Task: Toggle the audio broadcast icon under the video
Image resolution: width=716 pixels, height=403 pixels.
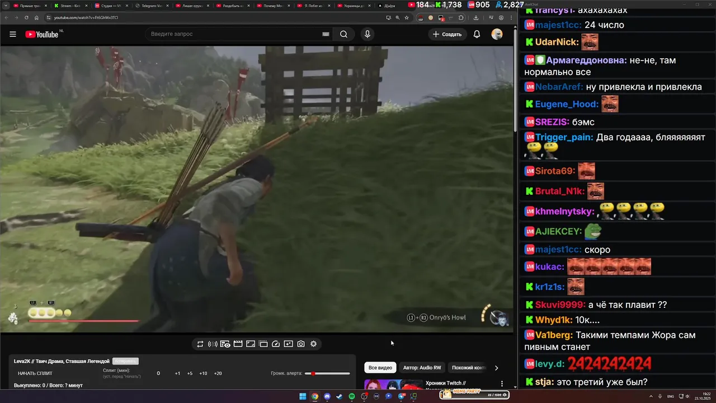Action: click(x=213, y=344)
